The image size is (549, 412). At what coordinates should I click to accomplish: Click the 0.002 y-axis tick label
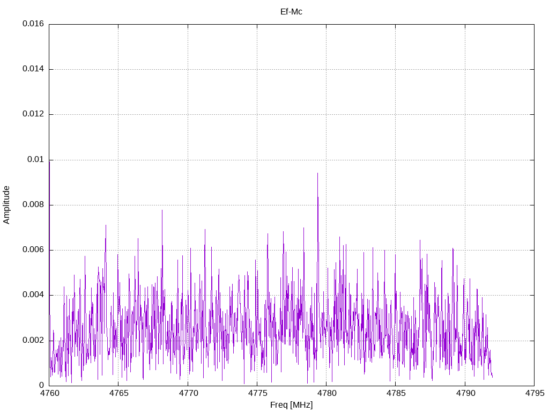tap(33, 340)
